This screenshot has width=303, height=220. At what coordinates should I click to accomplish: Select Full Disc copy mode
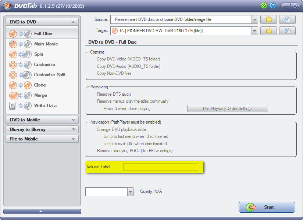[42, 34]
